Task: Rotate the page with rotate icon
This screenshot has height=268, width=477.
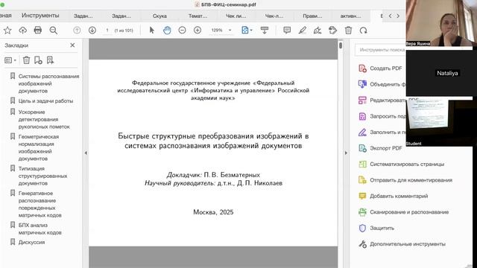Action: 363,30
